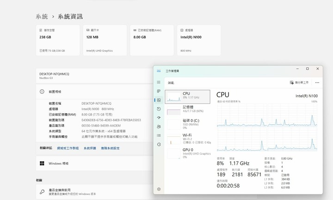Click the info icon beside 裝置規格
The height and width of the screenshot is (200, 333).
coord(42,91)
